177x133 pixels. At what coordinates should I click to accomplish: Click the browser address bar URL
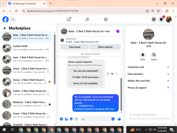tap(53, 11)
